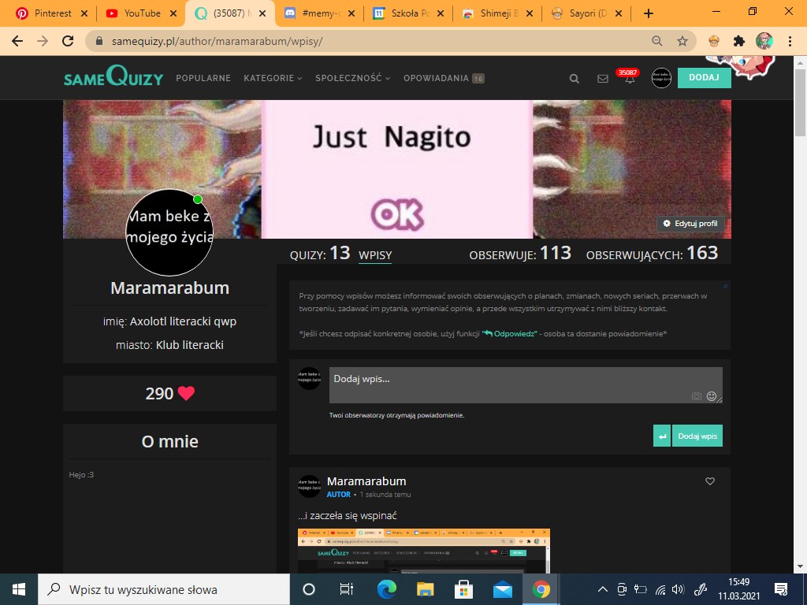Viewport: 807px width, 605px height.
Task: Go to Popularne section
Action: coord(203,78)
